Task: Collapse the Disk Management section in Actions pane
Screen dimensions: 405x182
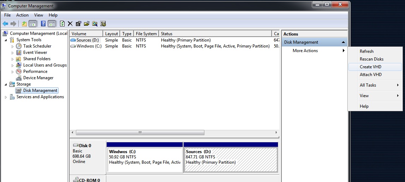Action: [343, 42]
